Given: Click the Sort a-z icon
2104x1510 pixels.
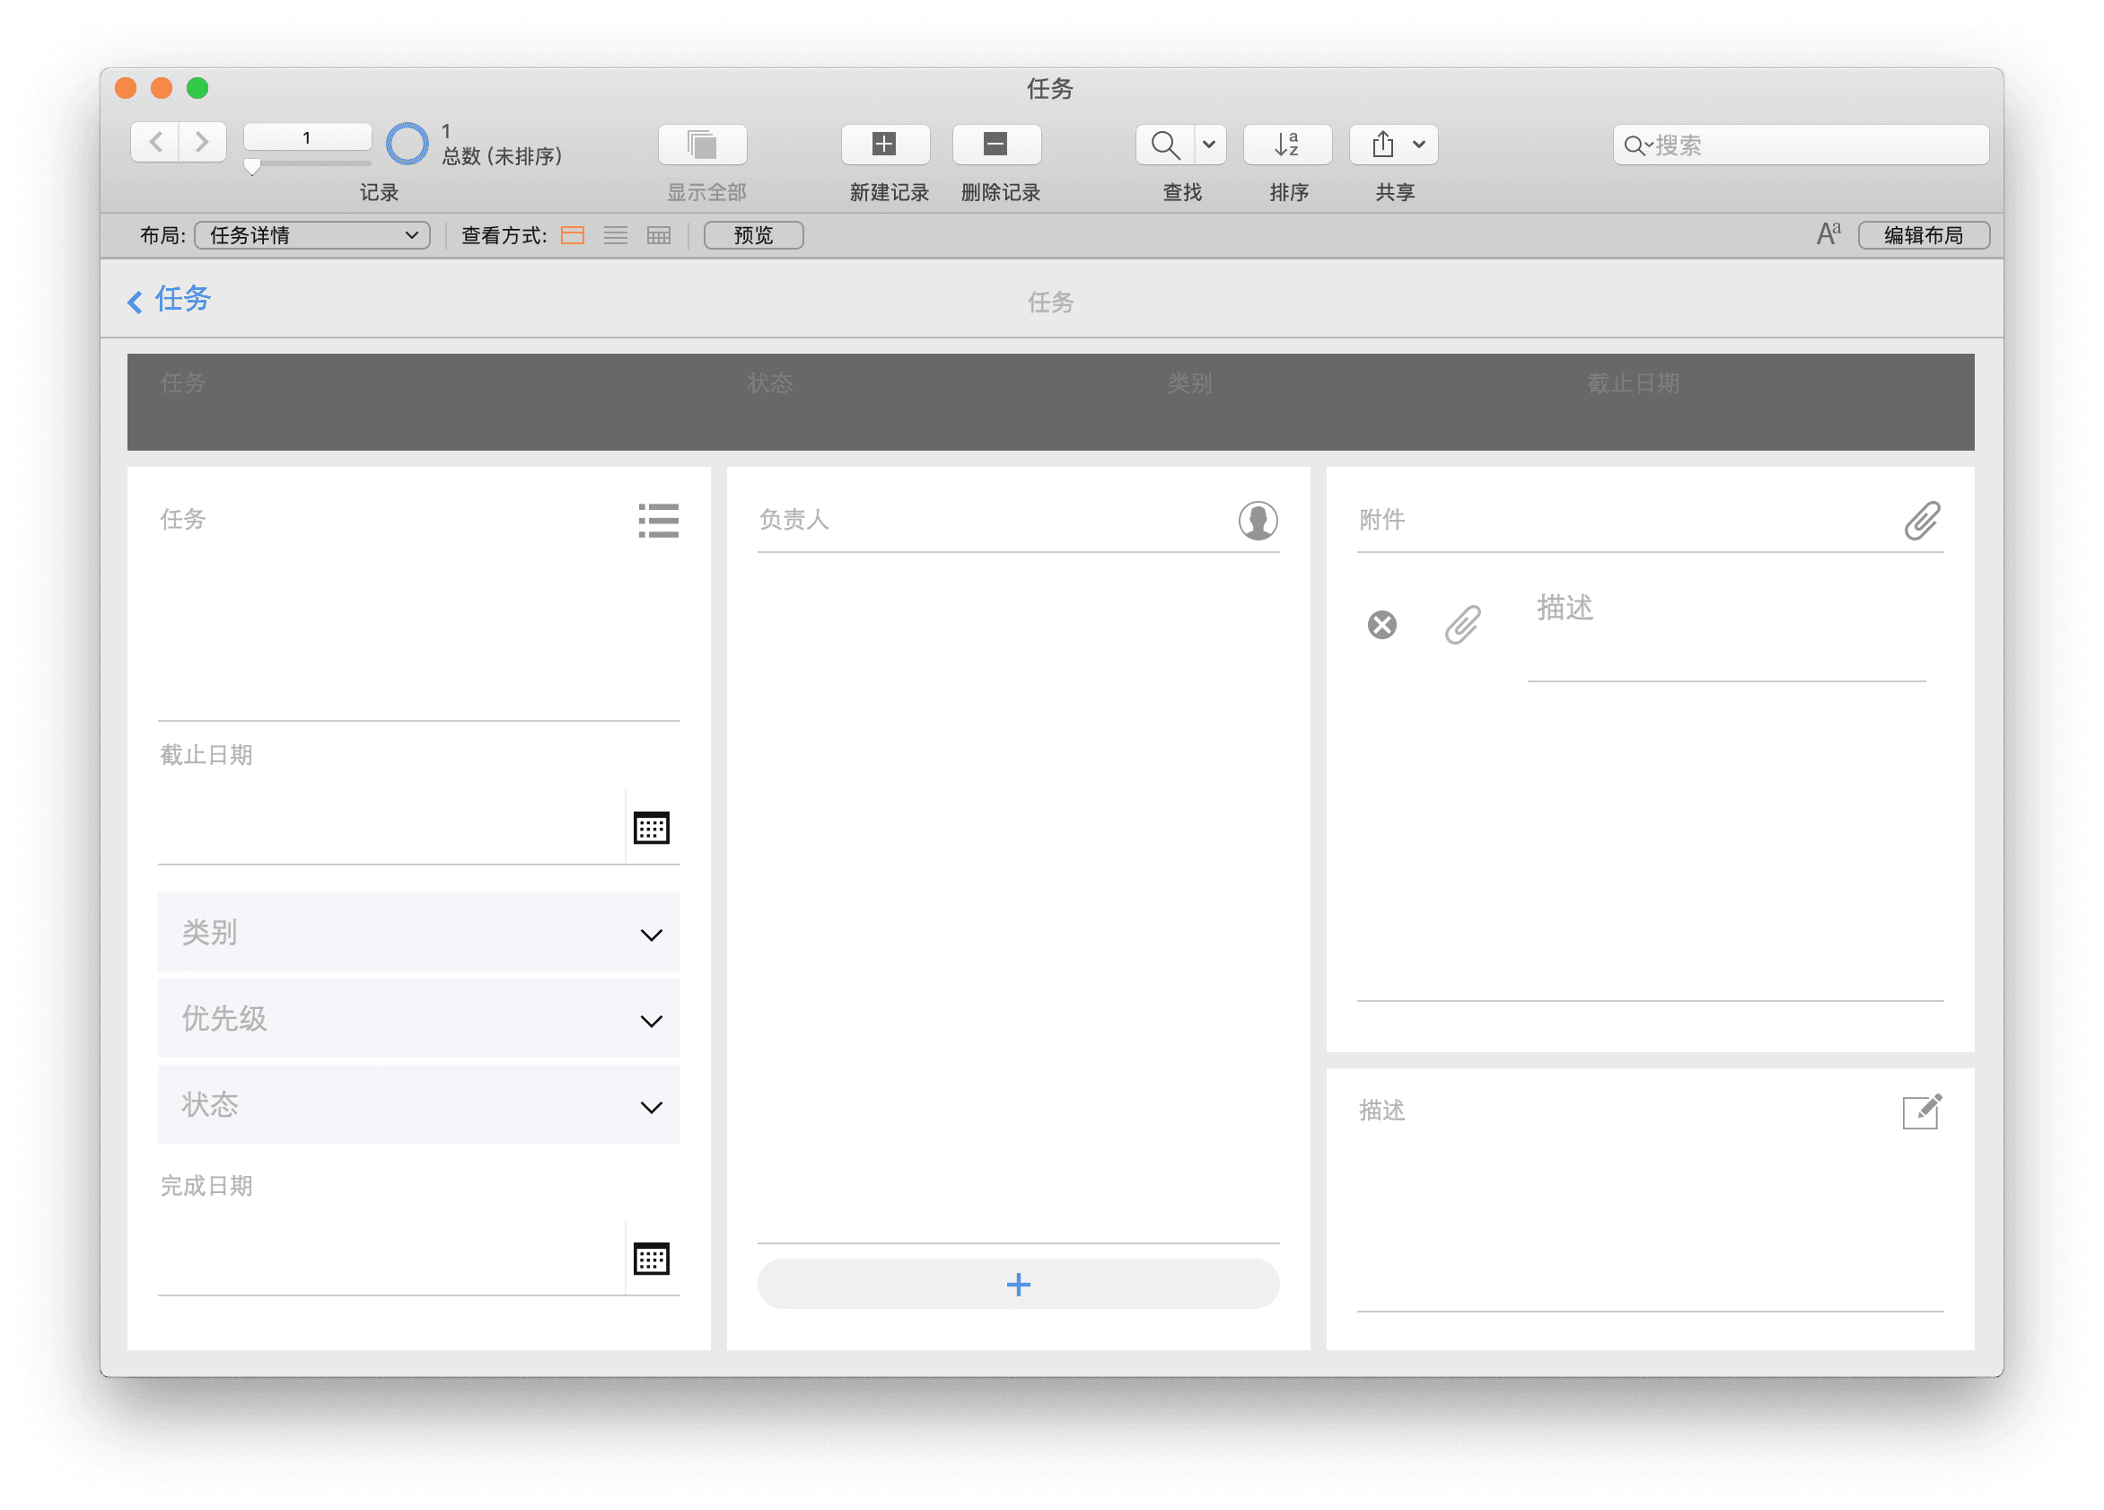Looking at the screenshot, I should click(1286, 144).
